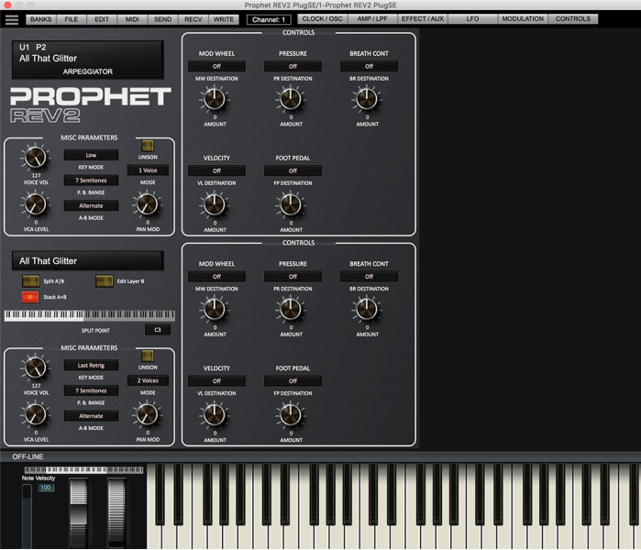Open Split Point C3 selector
The height and width of the screenshot is (550, 641).
(158, 330)
